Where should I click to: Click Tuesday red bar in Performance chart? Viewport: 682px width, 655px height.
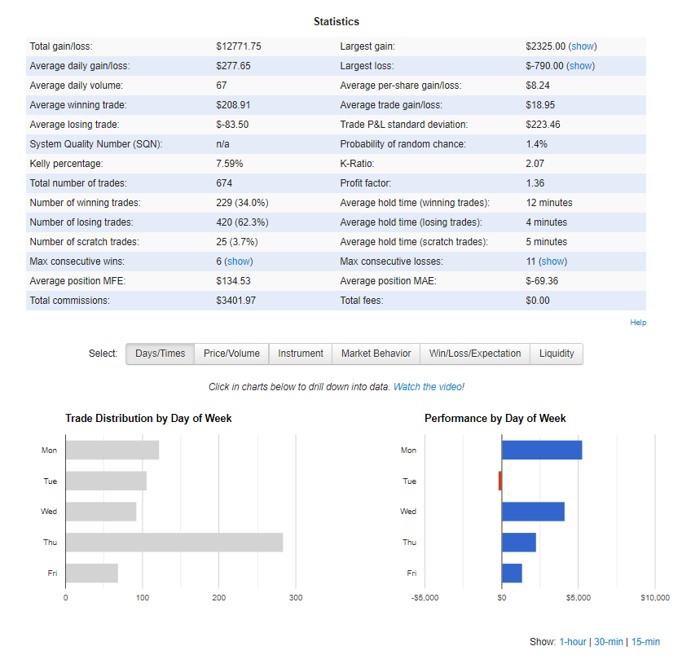pos(500,481)
